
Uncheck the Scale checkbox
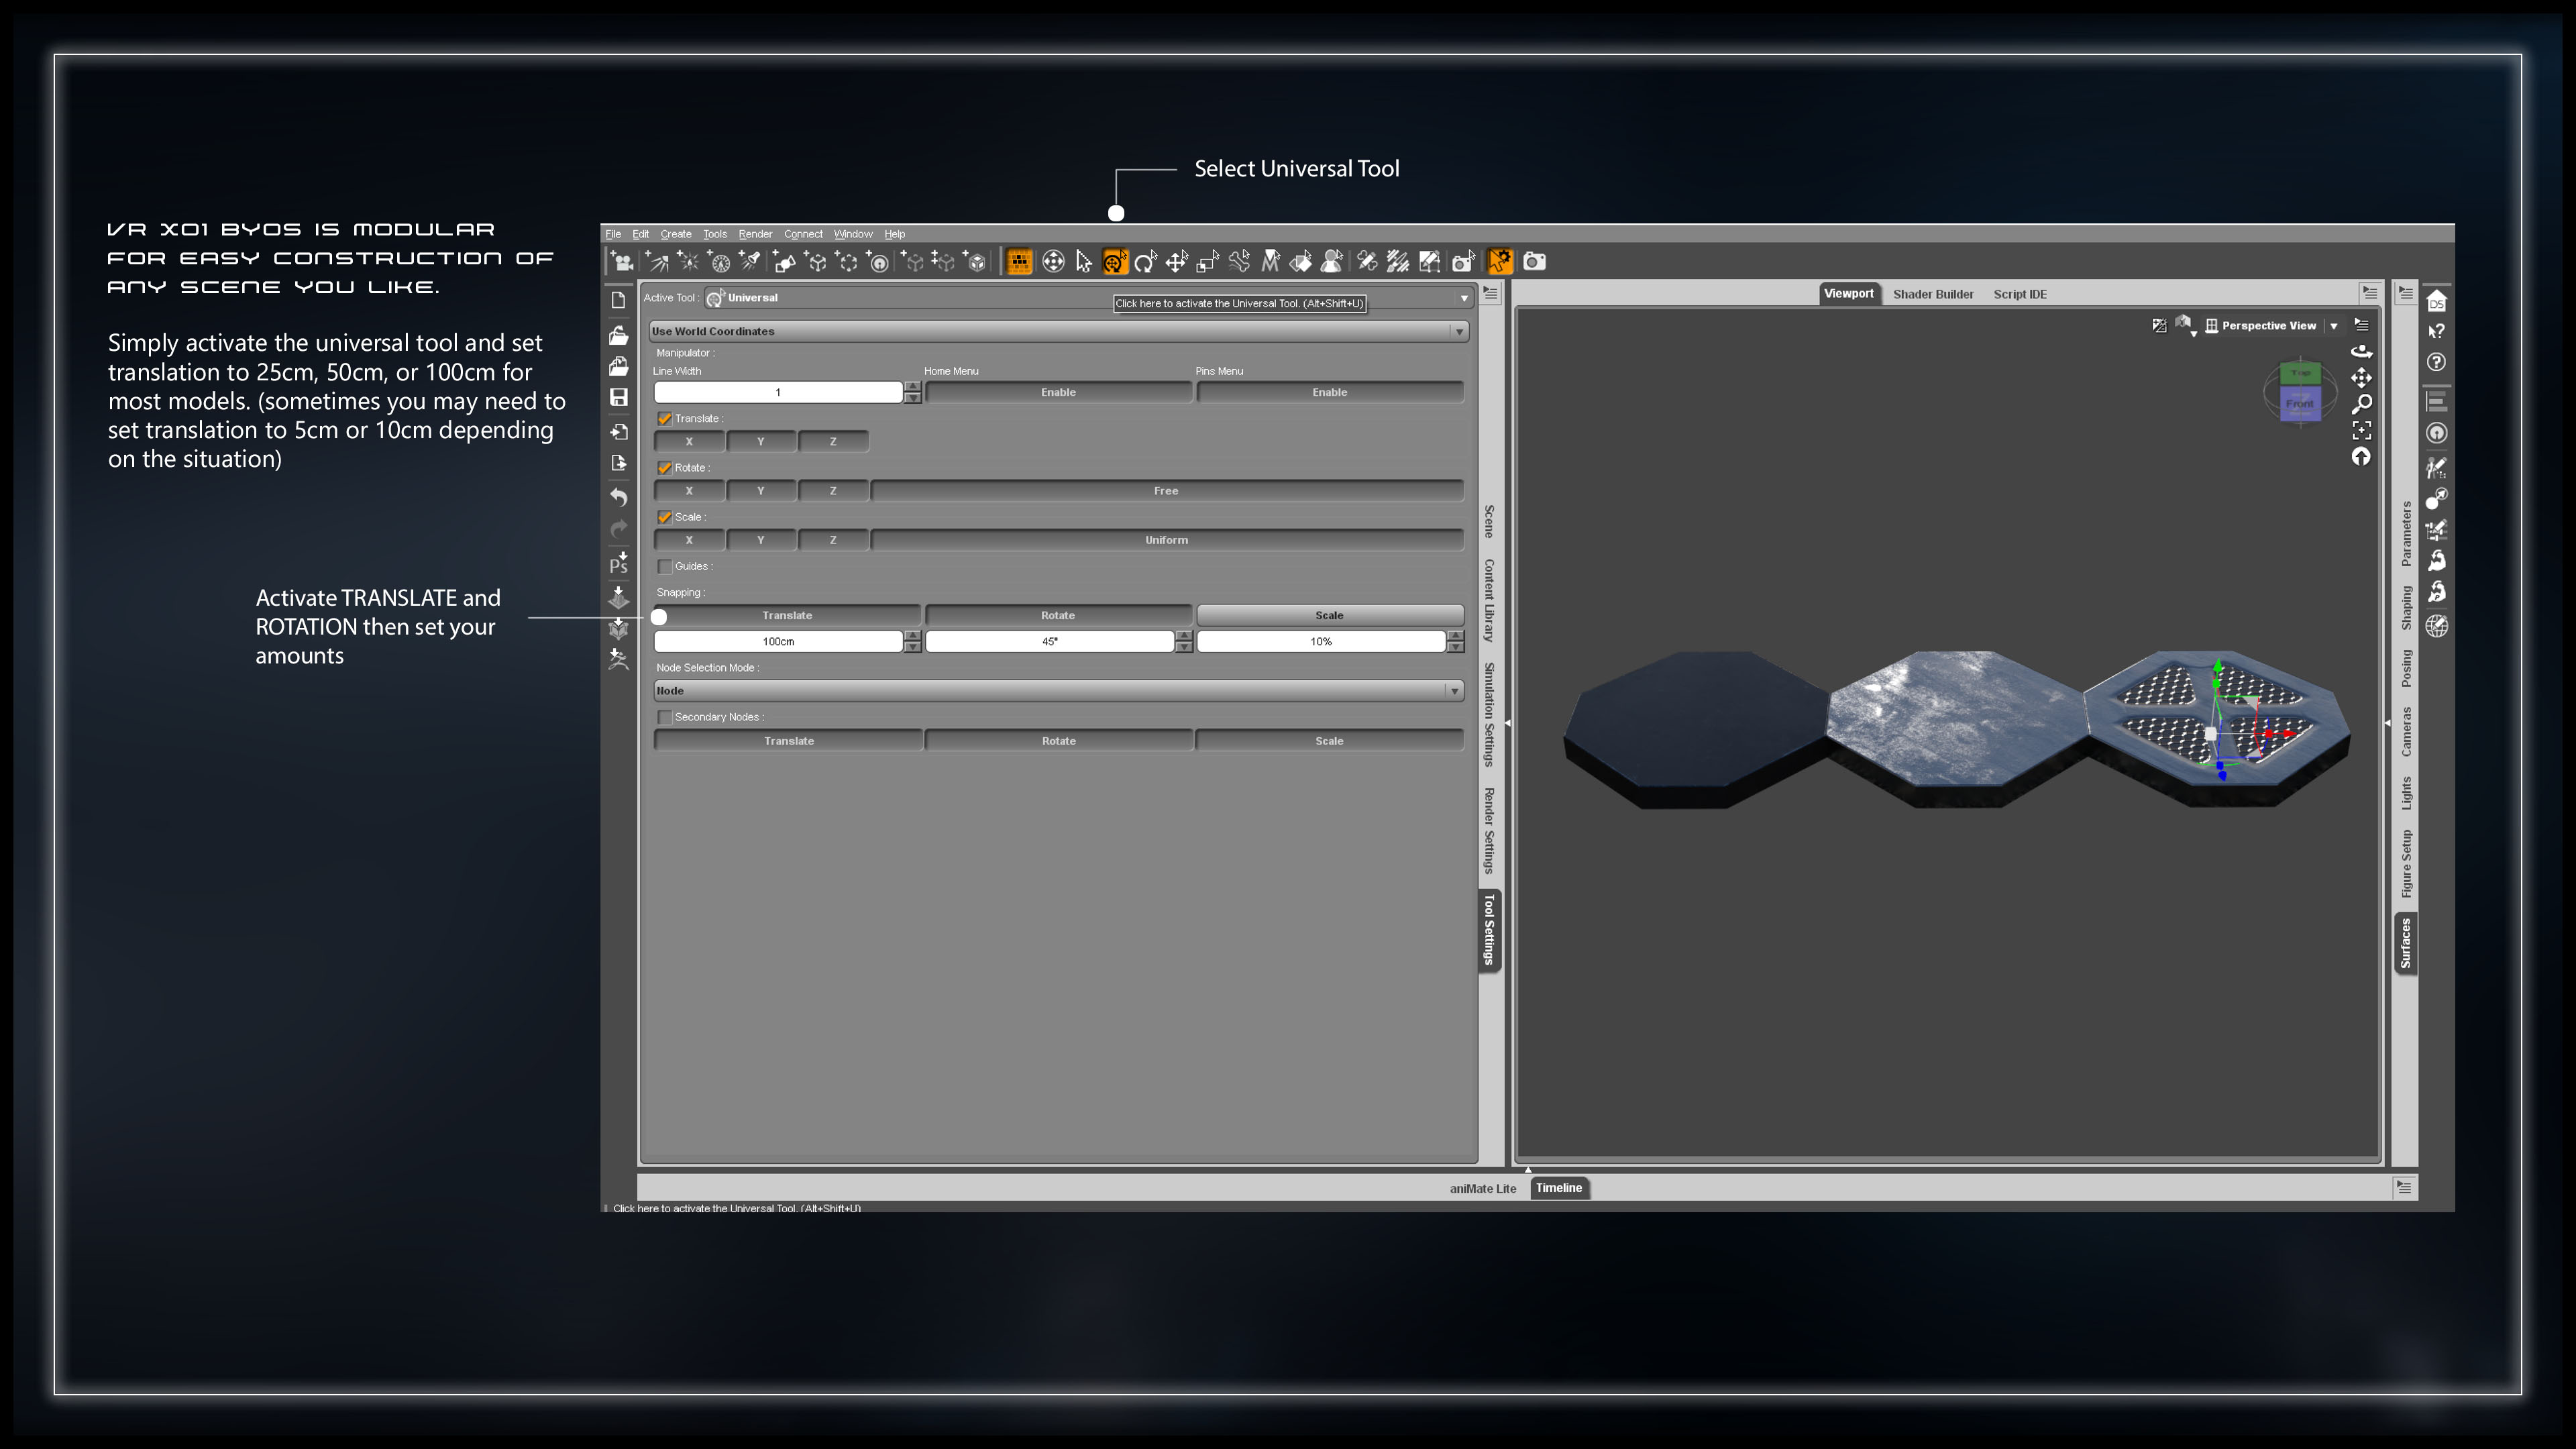(x=666, y=517)
